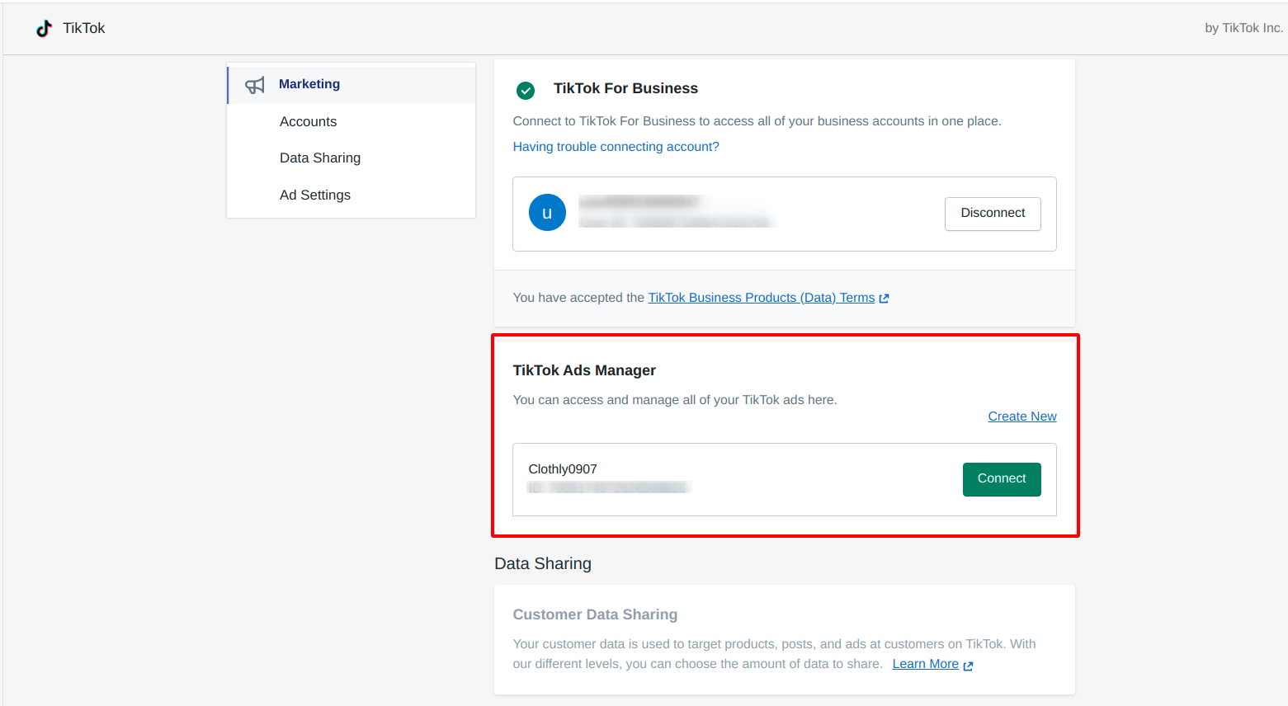Go to Data Sharing in sidebar
The image size is (1288, 706).
[x=320, y=158]
